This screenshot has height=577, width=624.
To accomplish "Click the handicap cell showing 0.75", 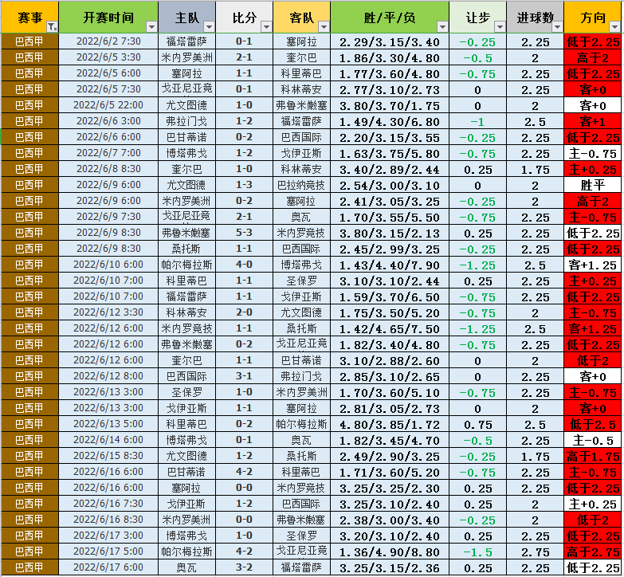I will click(x=477, y=424).
